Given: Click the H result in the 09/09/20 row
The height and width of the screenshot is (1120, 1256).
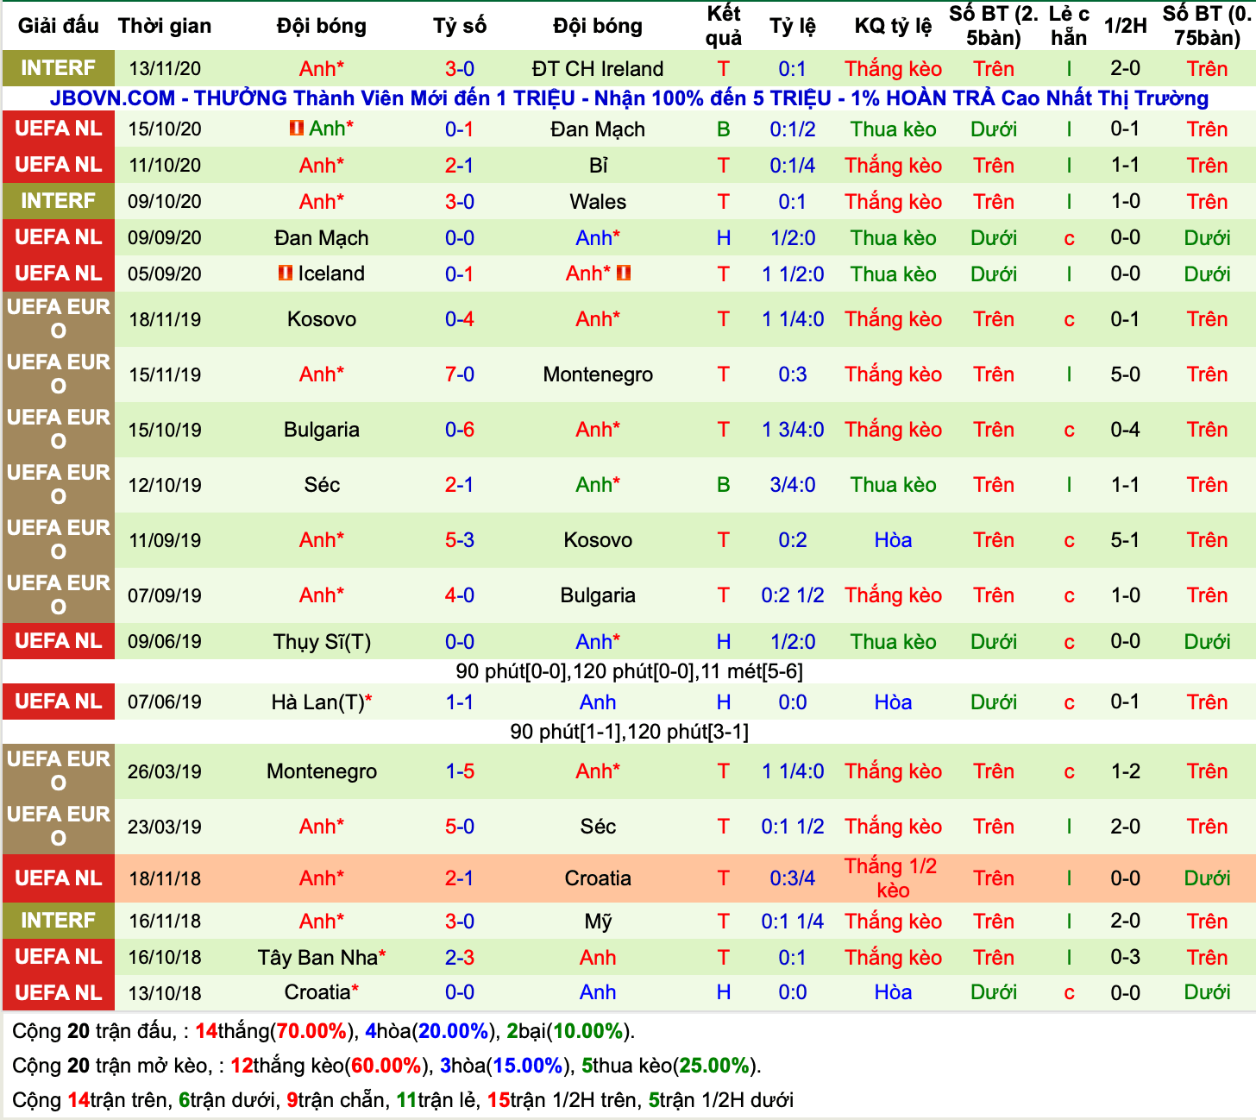Looking at the screenshot, I should coord(723,238).
